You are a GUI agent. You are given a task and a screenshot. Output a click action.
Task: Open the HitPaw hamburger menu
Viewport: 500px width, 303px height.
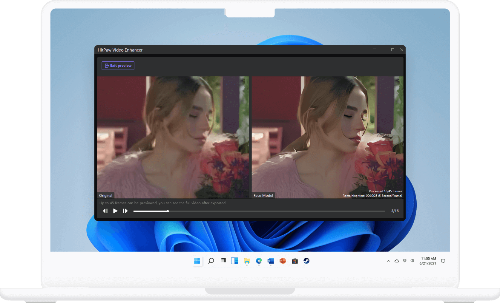(x=374, y=50)
